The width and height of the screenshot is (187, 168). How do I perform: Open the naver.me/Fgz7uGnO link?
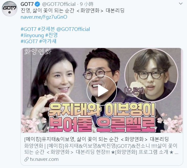click(44, 17)
